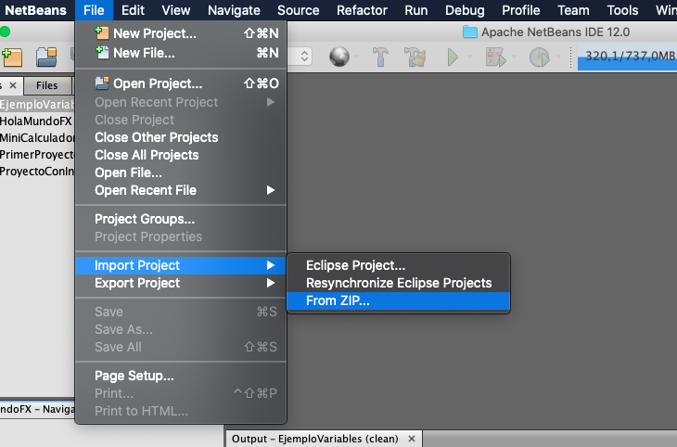Click the memory usage bar
This screenshot has height=447, width=677.
click(627, 57)
